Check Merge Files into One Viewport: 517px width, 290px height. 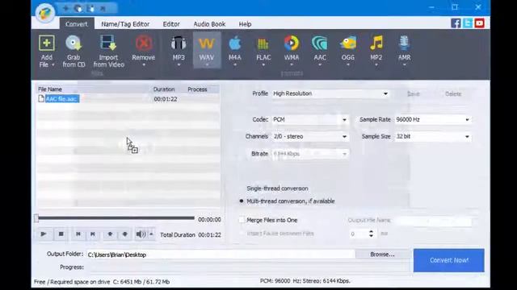242,220
